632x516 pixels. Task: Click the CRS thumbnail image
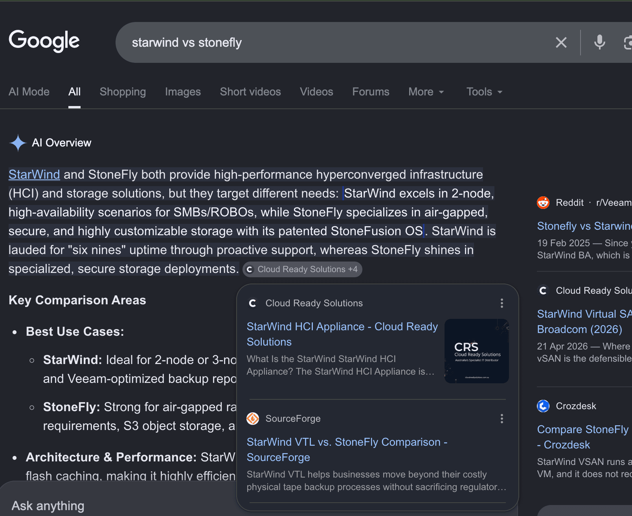[x=477, y=351]
